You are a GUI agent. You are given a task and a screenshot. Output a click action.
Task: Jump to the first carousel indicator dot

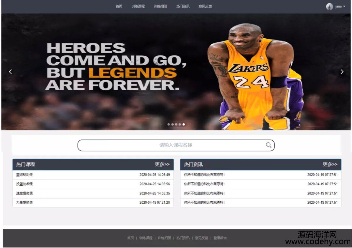click(169, 124)
